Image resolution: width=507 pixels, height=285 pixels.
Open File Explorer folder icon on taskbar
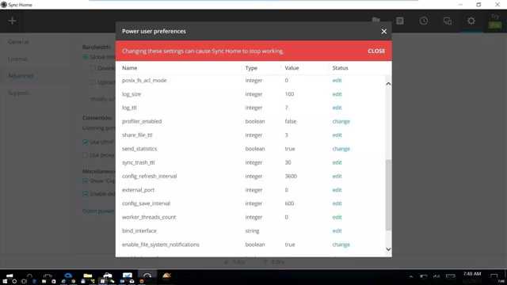(x=88, y=275)
